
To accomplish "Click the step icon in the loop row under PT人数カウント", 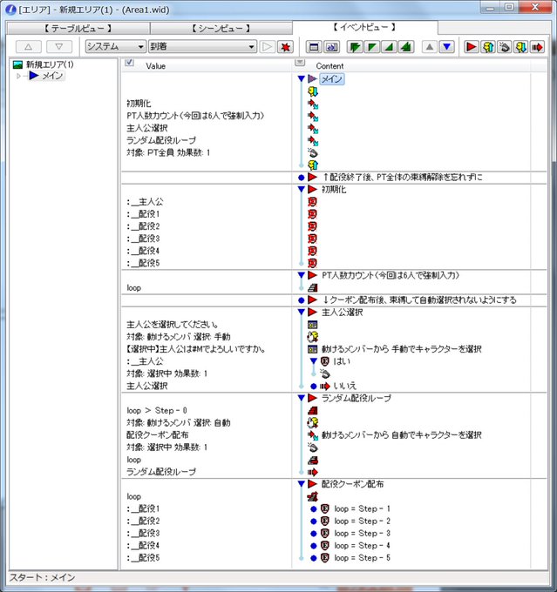I will coord(312,287).
